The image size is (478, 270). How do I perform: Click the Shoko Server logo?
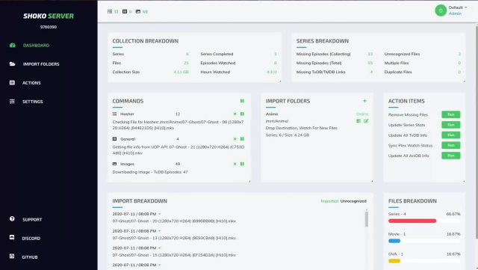(49, 16)
